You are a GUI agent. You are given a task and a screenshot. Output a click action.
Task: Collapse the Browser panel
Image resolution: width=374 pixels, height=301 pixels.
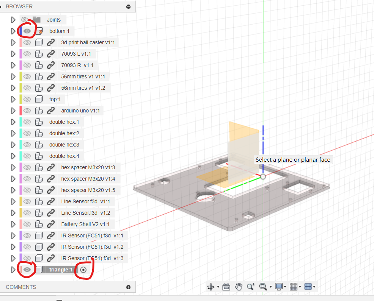(x=128, y=6)
